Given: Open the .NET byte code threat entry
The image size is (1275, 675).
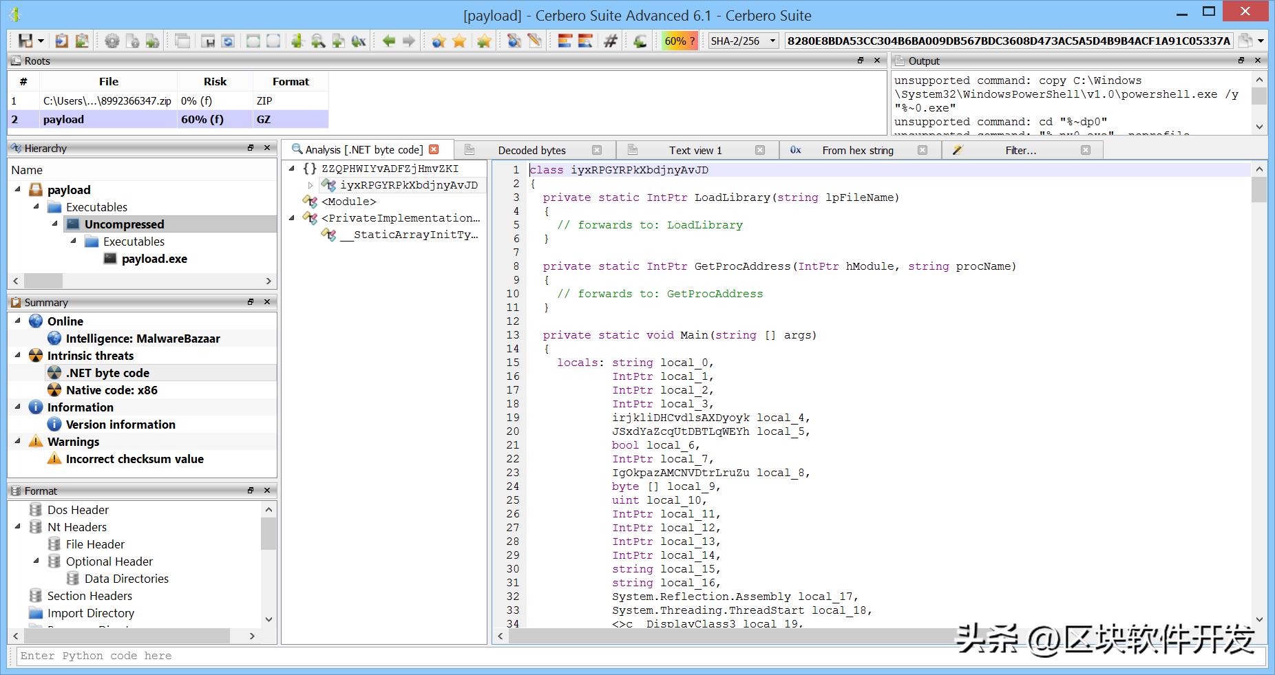Looking at the screenshot, I should click(x=107, y=373).
